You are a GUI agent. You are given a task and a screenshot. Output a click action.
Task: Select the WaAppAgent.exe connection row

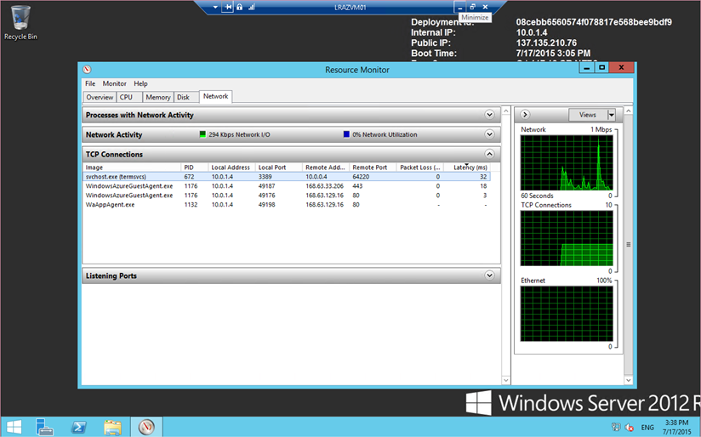[287, 205]
